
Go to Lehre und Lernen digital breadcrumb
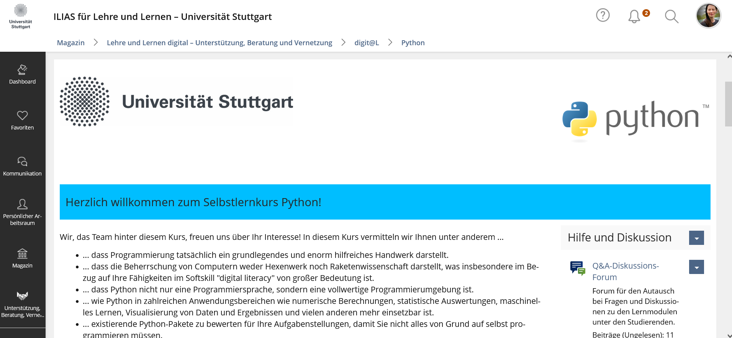tap(219, 43)
